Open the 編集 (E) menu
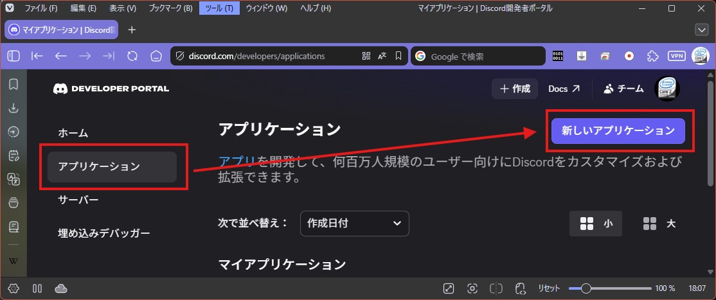 [84, 8]
